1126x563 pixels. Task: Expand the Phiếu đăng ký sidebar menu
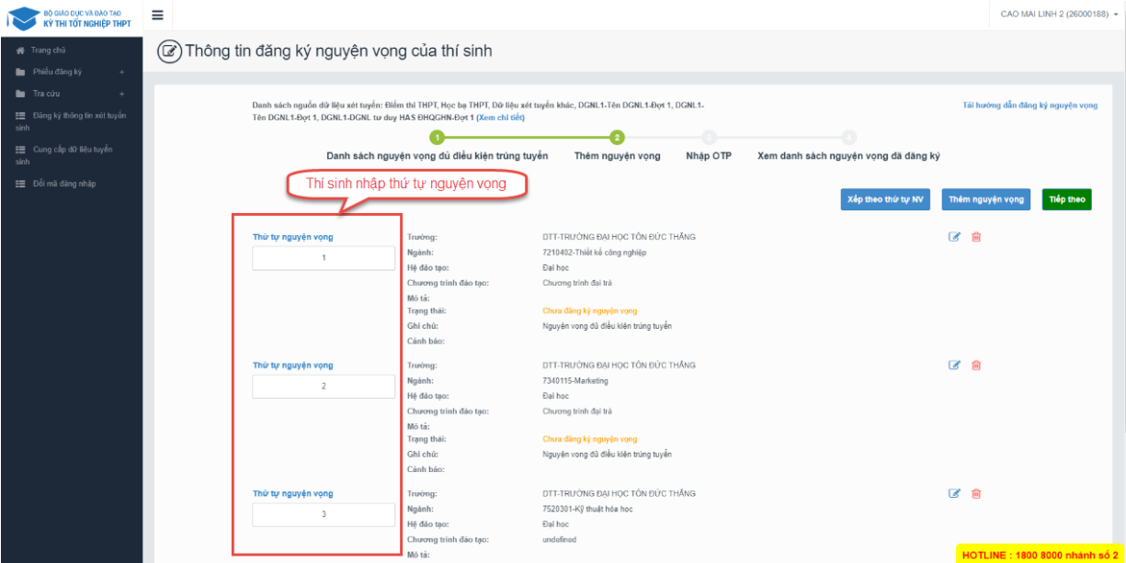121,72
